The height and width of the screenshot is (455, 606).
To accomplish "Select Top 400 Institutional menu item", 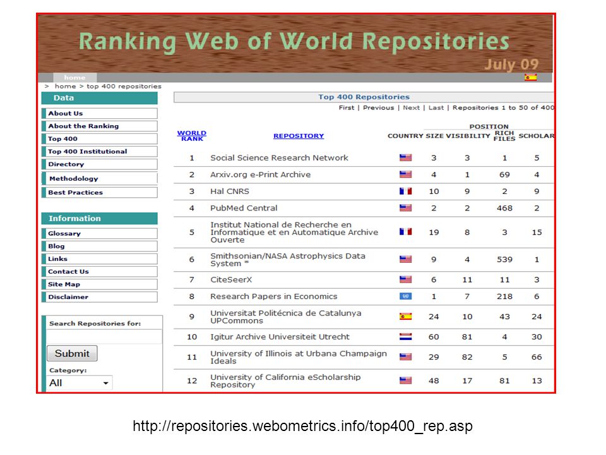I will tap(100, 151).
